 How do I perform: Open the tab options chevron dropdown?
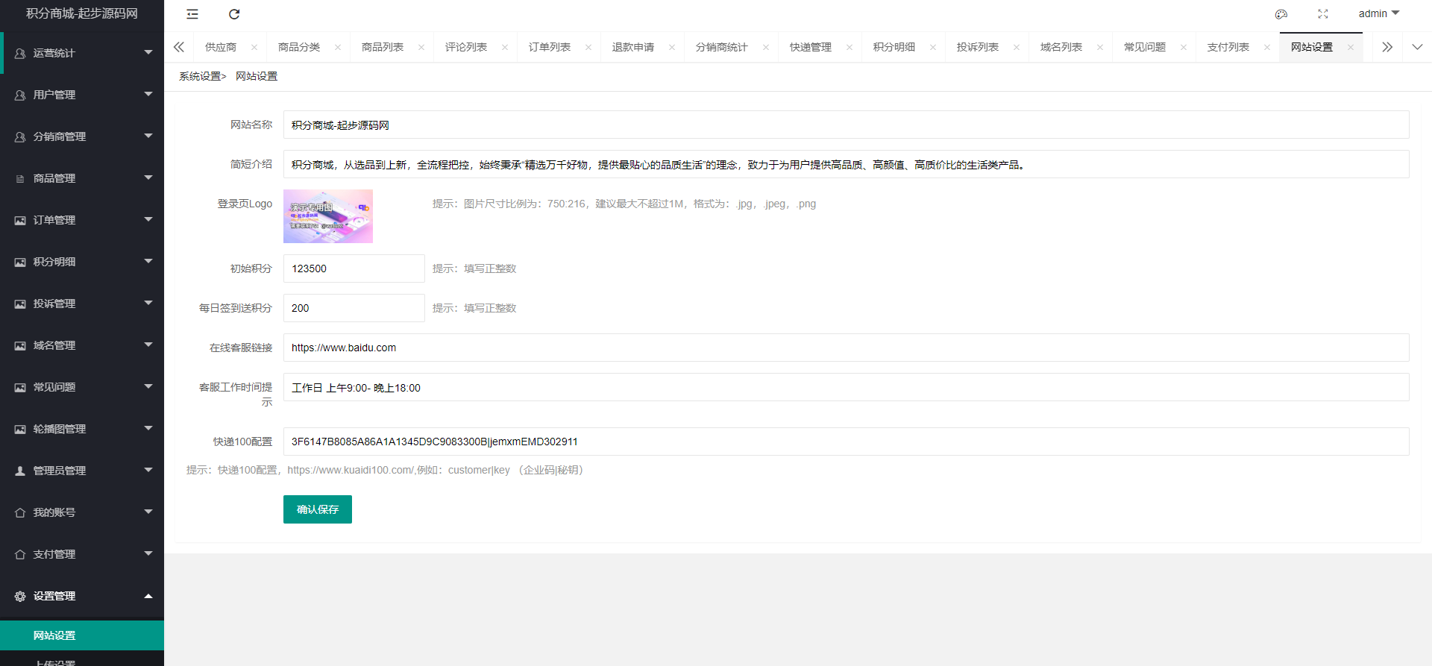click(1417, 47)
